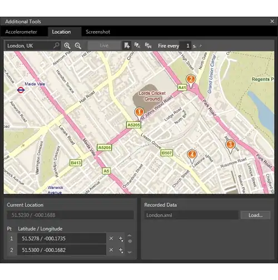Click the B413 road marker on the map

point(76,163)
